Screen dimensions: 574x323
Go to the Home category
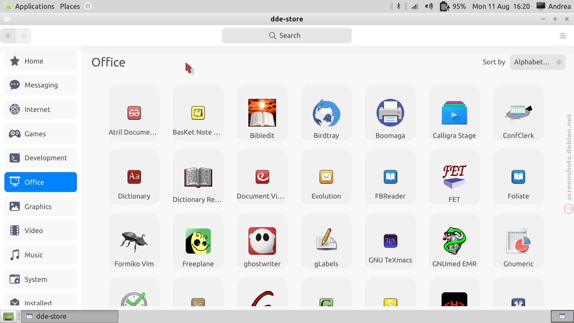click(x=41, y=61)
